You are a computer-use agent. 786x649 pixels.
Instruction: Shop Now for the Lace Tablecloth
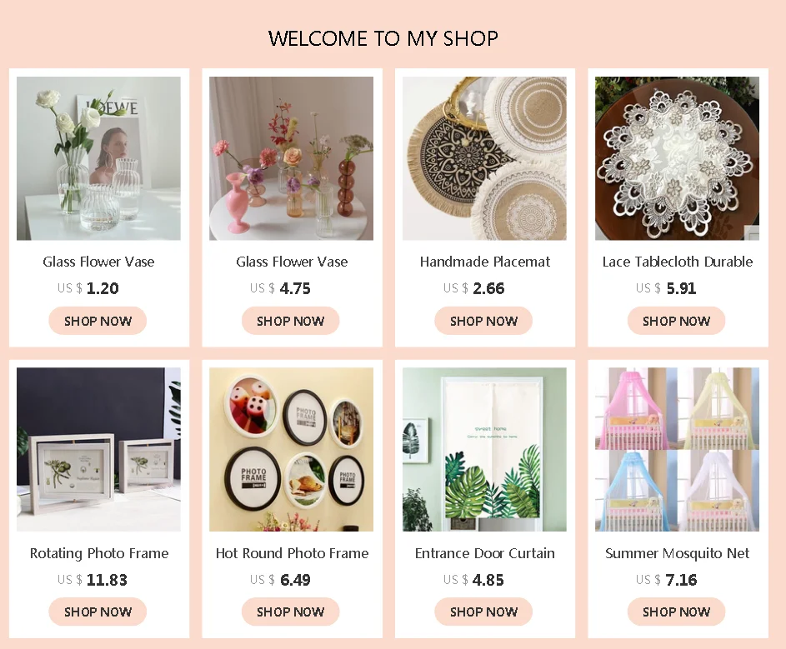click(676, 321)
